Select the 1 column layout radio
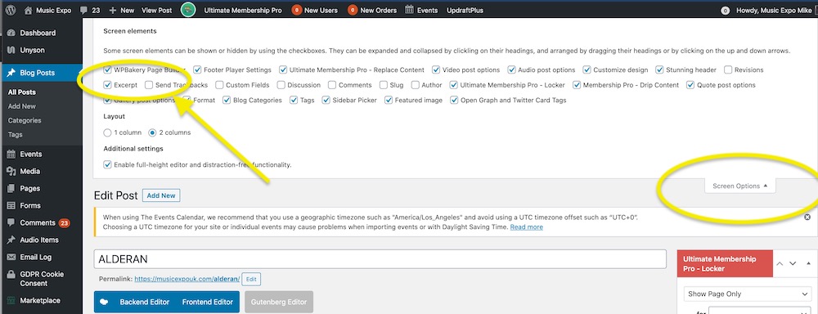Viewport: 818px width, 314px height. (107, 132)
